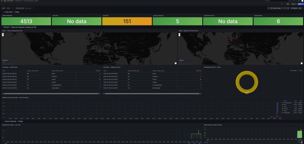The width and height of the screenshot is (304, 144).
Task: Toggle the Brazil series in attacks legend
Action: (285, 105)
